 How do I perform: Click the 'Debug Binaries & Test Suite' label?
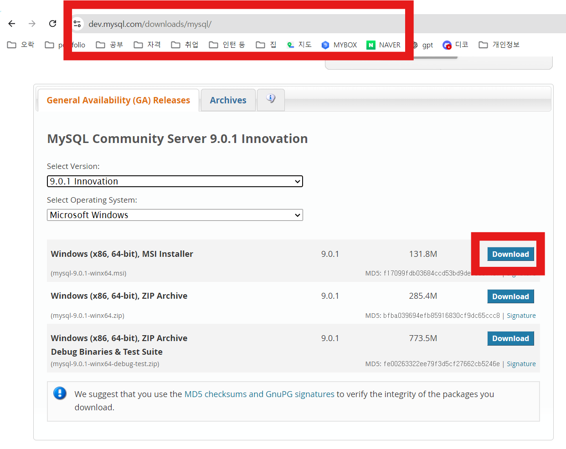click(107, 352)
